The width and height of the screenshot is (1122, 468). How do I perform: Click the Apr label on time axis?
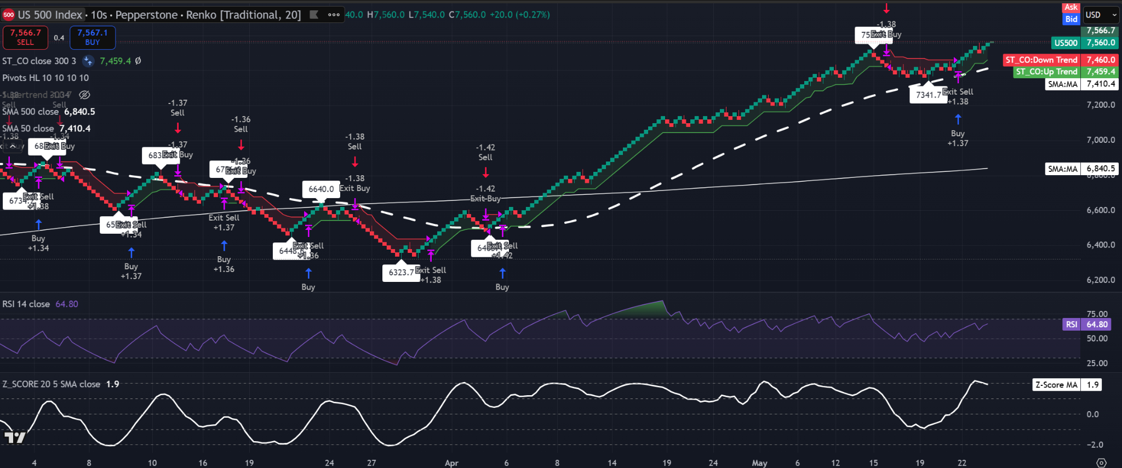[x=451, y=463]
